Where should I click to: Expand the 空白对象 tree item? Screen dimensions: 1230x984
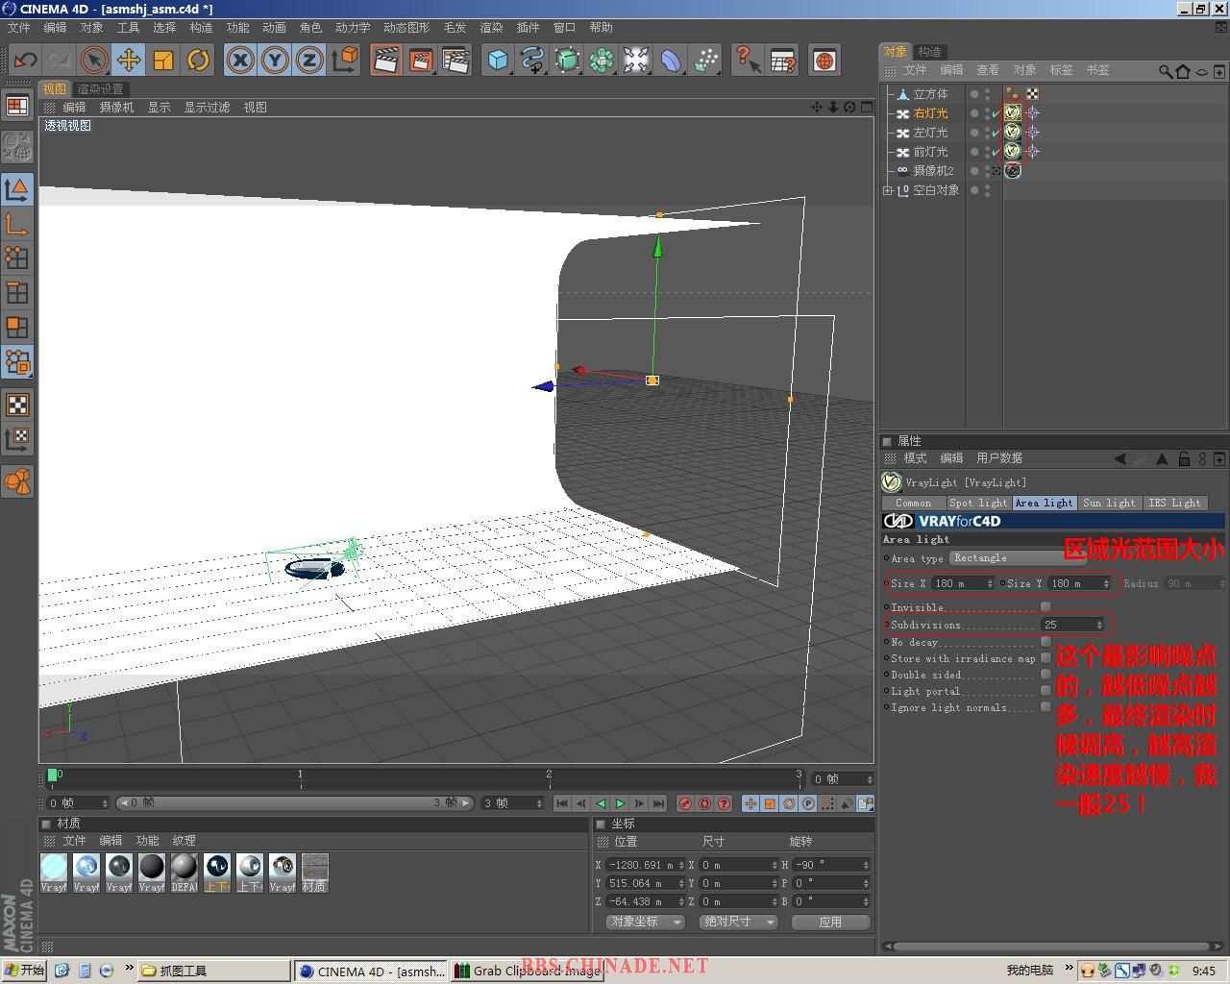888,190
